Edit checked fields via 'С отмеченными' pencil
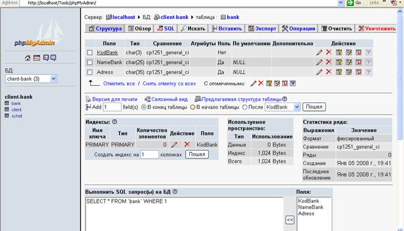The height and width of the screenshot is (231, 404). click(x=253, y=84)
